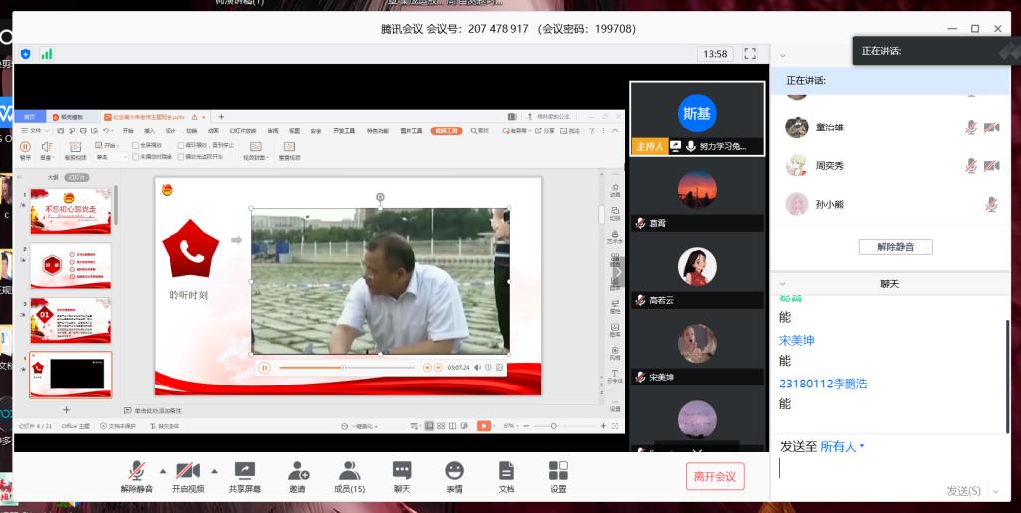Open the 设置 settings icon

coord(558,471)
